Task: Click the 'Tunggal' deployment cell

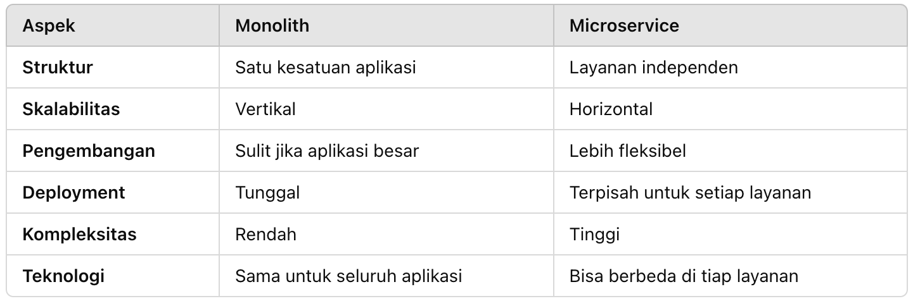Action: (267, 192)
